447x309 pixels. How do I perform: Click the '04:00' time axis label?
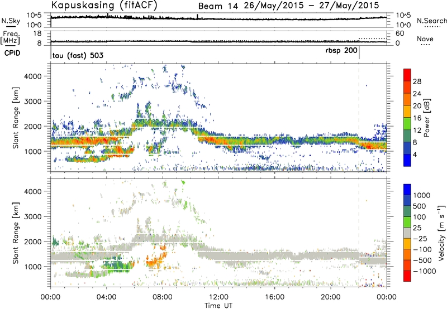(x=106, y=297)
